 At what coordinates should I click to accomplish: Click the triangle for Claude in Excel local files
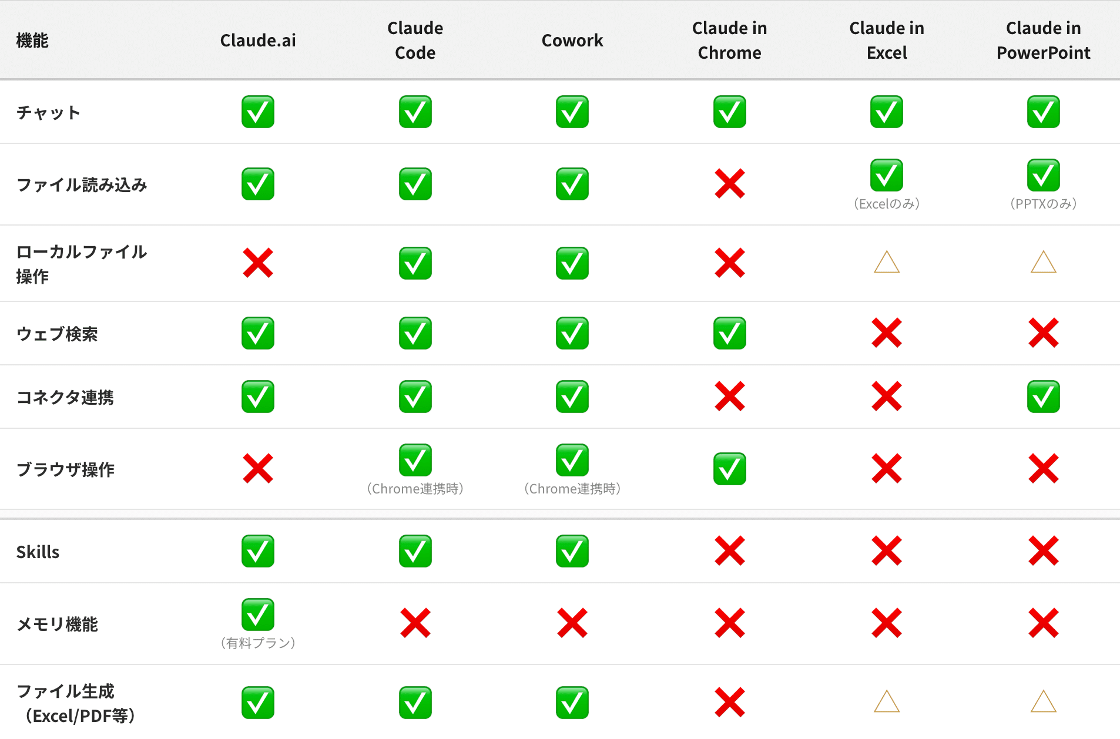coord(887,263)
